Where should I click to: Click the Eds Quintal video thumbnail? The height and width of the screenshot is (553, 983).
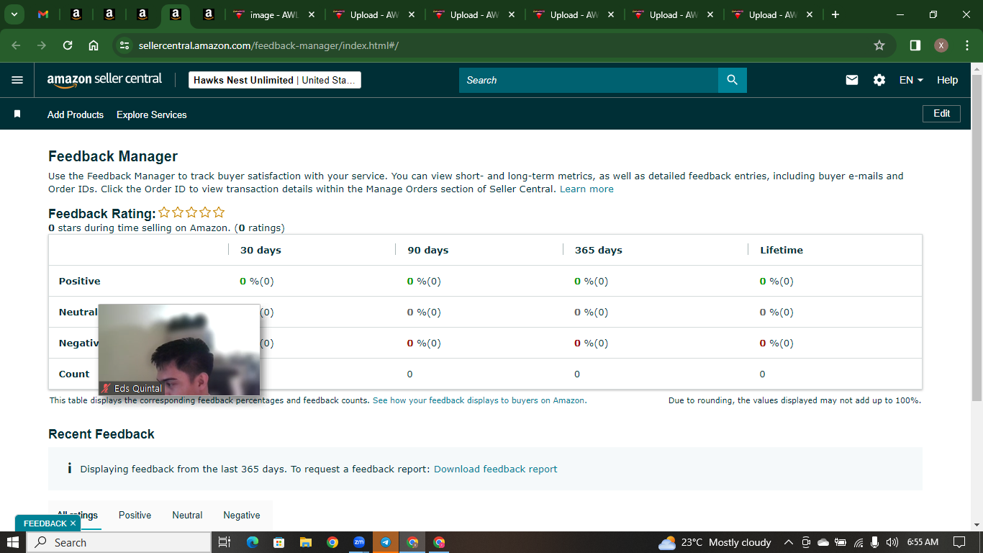tap(179, 349)
